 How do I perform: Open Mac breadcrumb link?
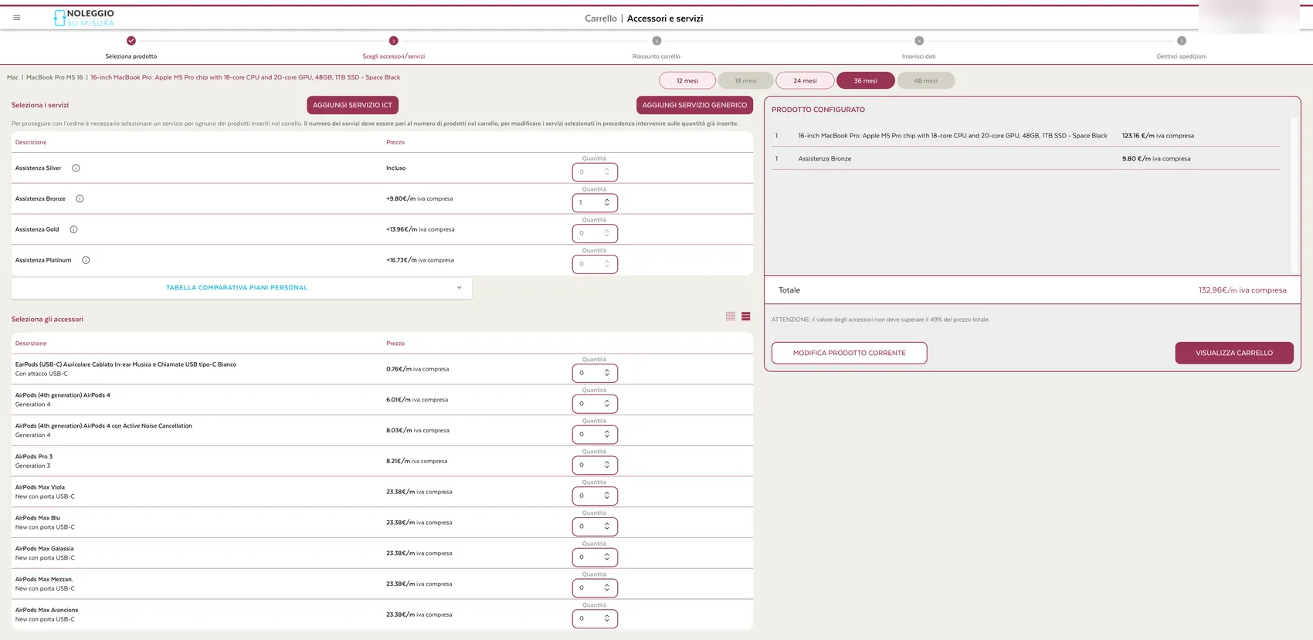click(12, 77)
